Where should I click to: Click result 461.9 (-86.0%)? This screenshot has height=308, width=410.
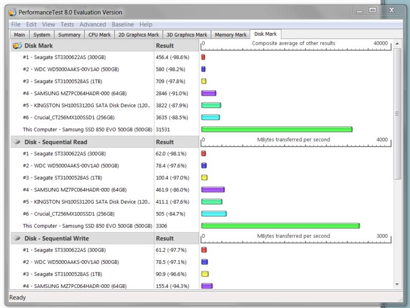coord(173,189)
